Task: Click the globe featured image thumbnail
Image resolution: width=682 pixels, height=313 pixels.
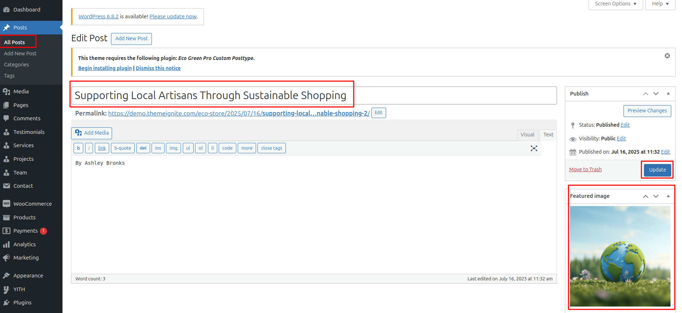Action: (620, 256)
